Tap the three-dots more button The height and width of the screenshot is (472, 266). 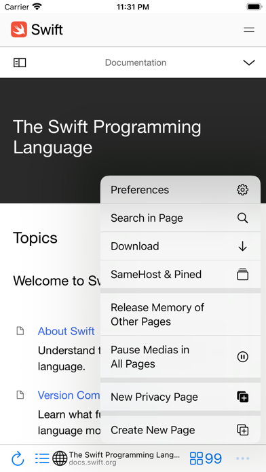[242, 458]
